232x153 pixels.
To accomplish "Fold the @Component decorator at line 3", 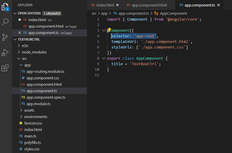I will tap(104, 31).
